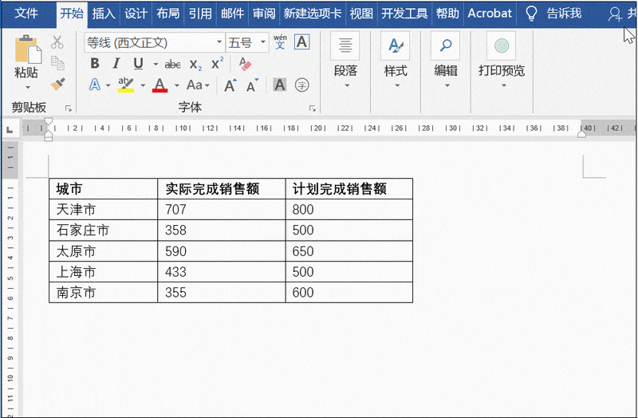Image resolution: width=638 pixels, height=418 pixels.
Task: Open the 帮助 Help tab
Action: [447, 14]
